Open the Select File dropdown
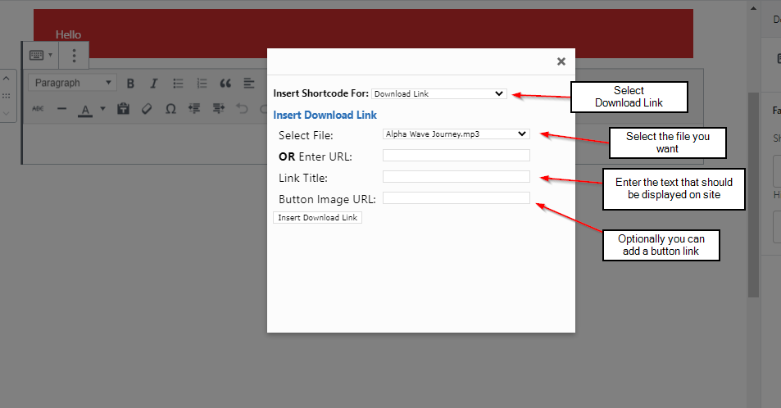The width and height of the screenshot is (781, 408). (456, 134)
